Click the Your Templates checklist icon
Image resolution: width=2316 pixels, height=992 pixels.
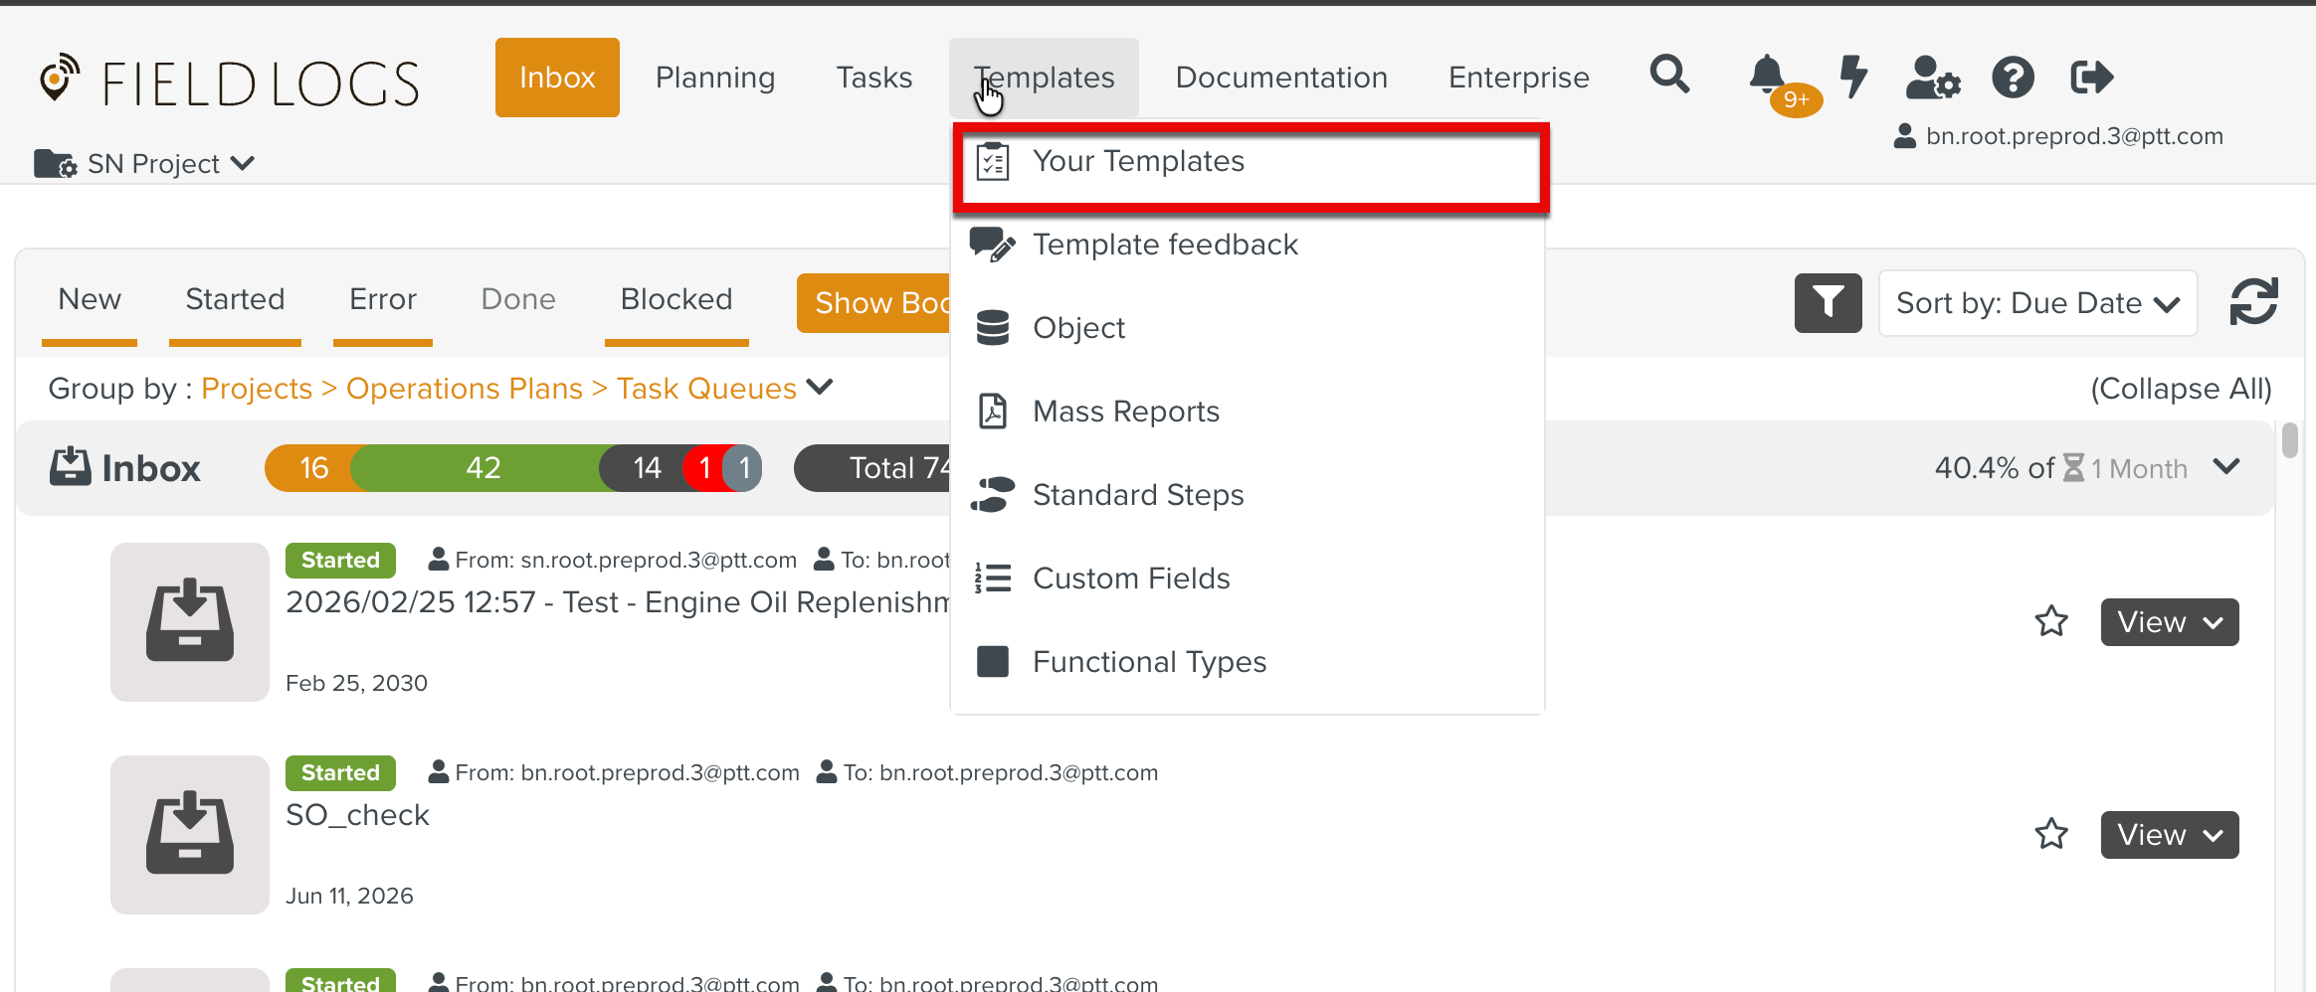[x=993, y=161]
